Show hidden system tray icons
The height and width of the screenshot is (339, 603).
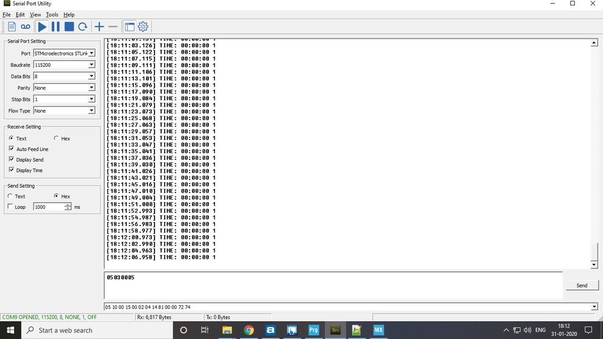click(x=506, y=330)
